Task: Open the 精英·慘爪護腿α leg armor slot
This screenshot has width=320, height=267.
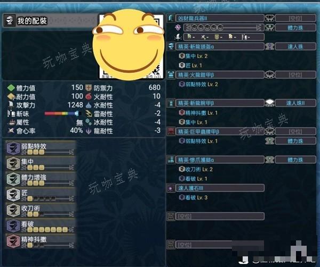Action: [220, 160]
